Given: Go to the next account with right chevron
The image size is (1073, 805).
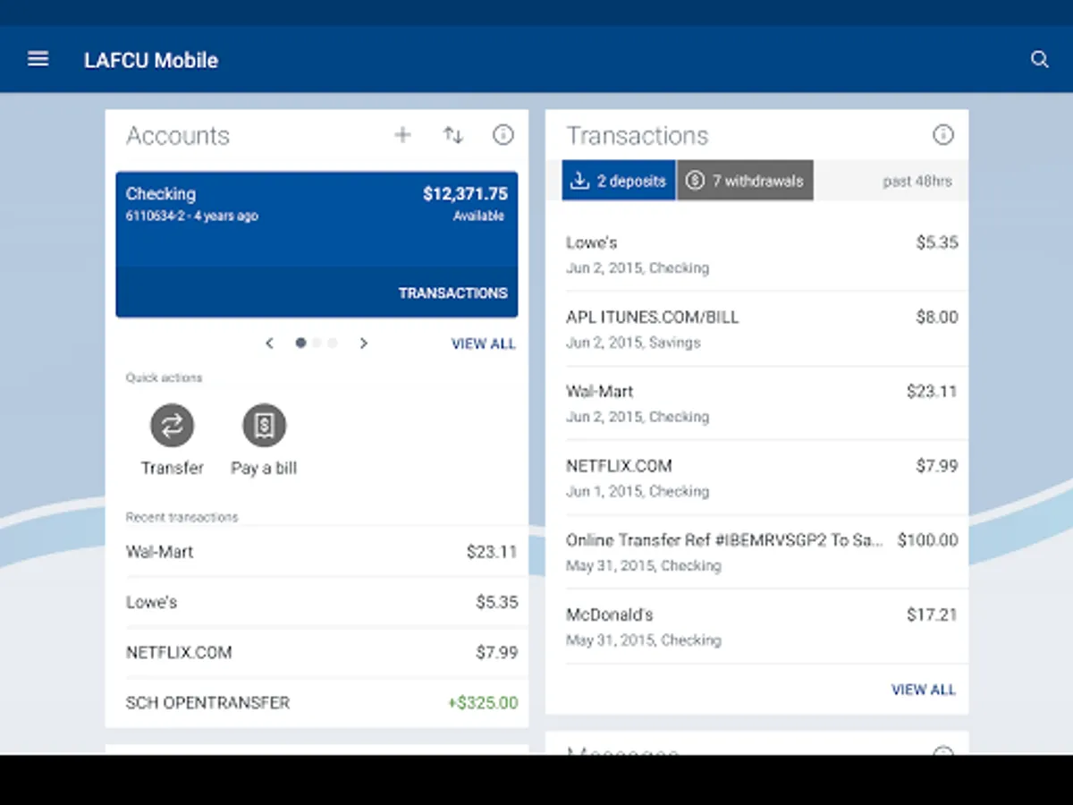Looking at the screenshot, I should coord(363,343).
